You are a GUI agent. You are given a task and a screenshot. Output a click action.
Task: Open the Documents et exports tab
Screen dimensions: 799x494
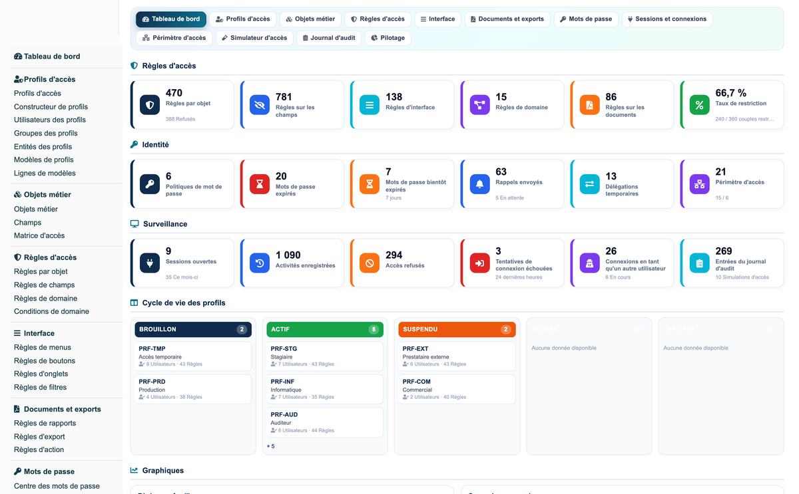pyautogui.click(x=507, y=19)
